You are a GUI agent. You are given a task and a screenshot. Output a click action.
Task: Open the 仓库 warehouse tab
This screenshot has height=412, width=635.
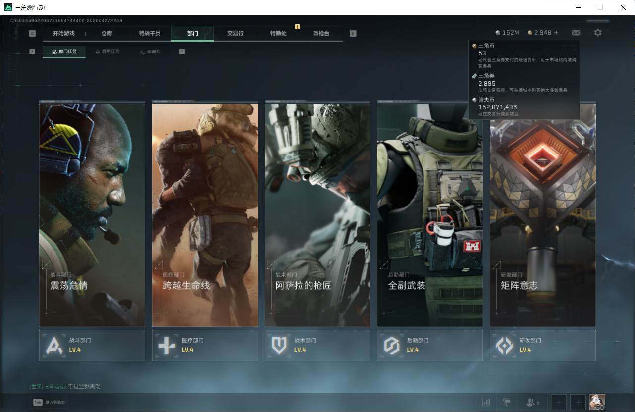tap(107, 33)
